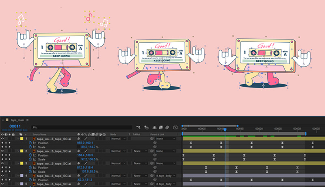Image resolution: width=325 pixels, height=187 pixels.
Task: Click the timeline layer search field
Action: pyautogui.click(x=82, y=127)
